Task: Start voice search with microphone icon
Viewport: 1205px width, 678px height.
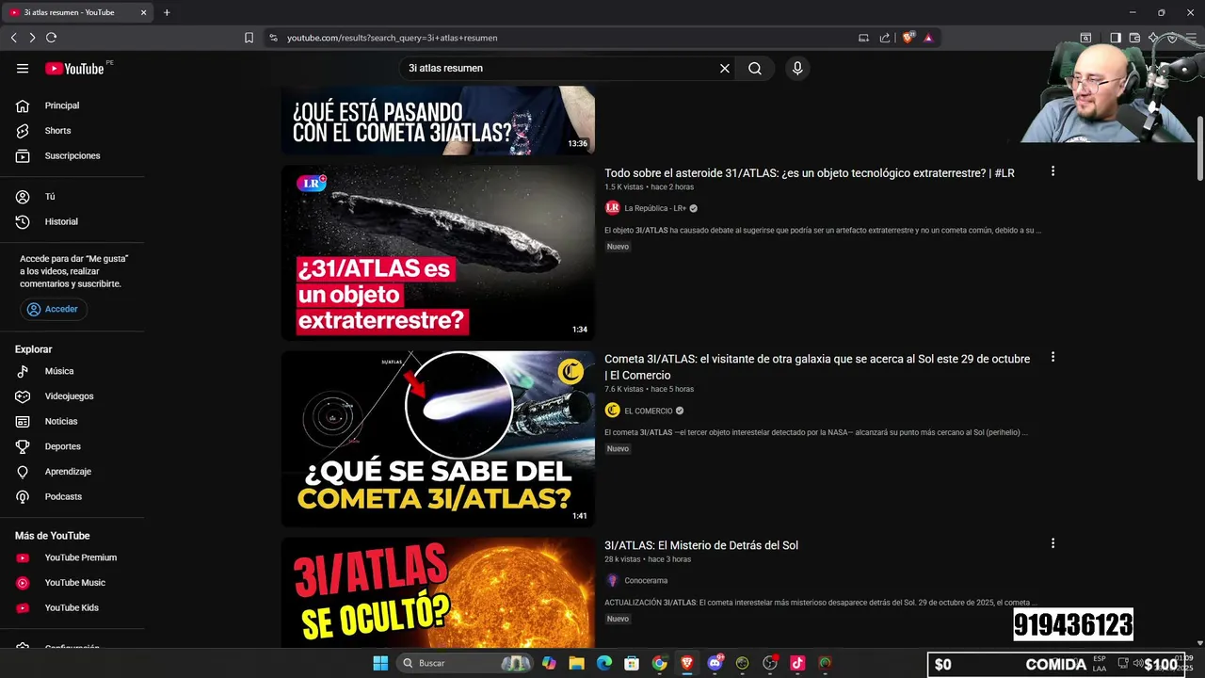Action: click(797, 68)
